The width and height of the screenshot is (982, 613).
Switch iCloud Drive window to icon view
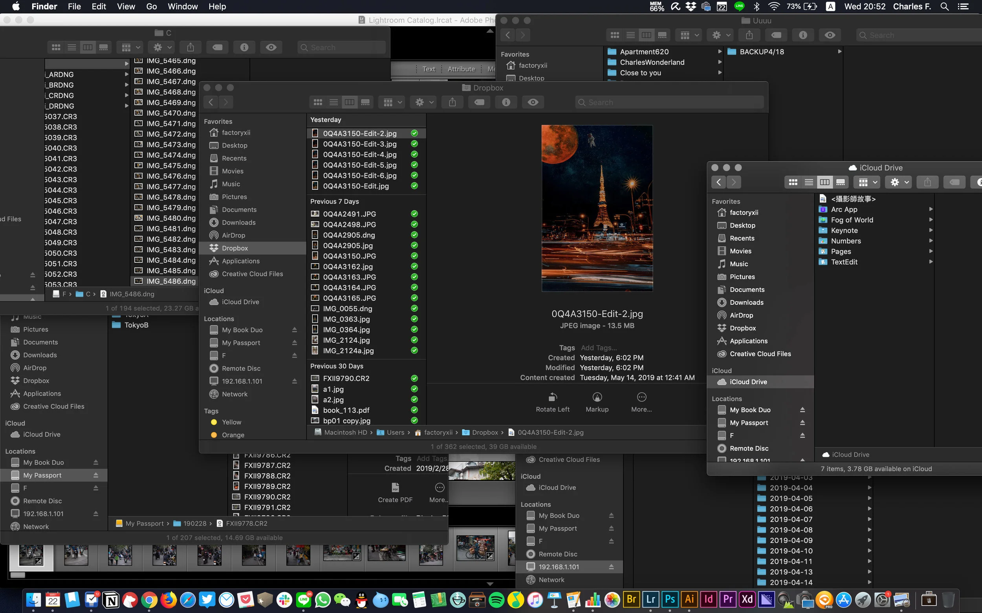(793, 182)
